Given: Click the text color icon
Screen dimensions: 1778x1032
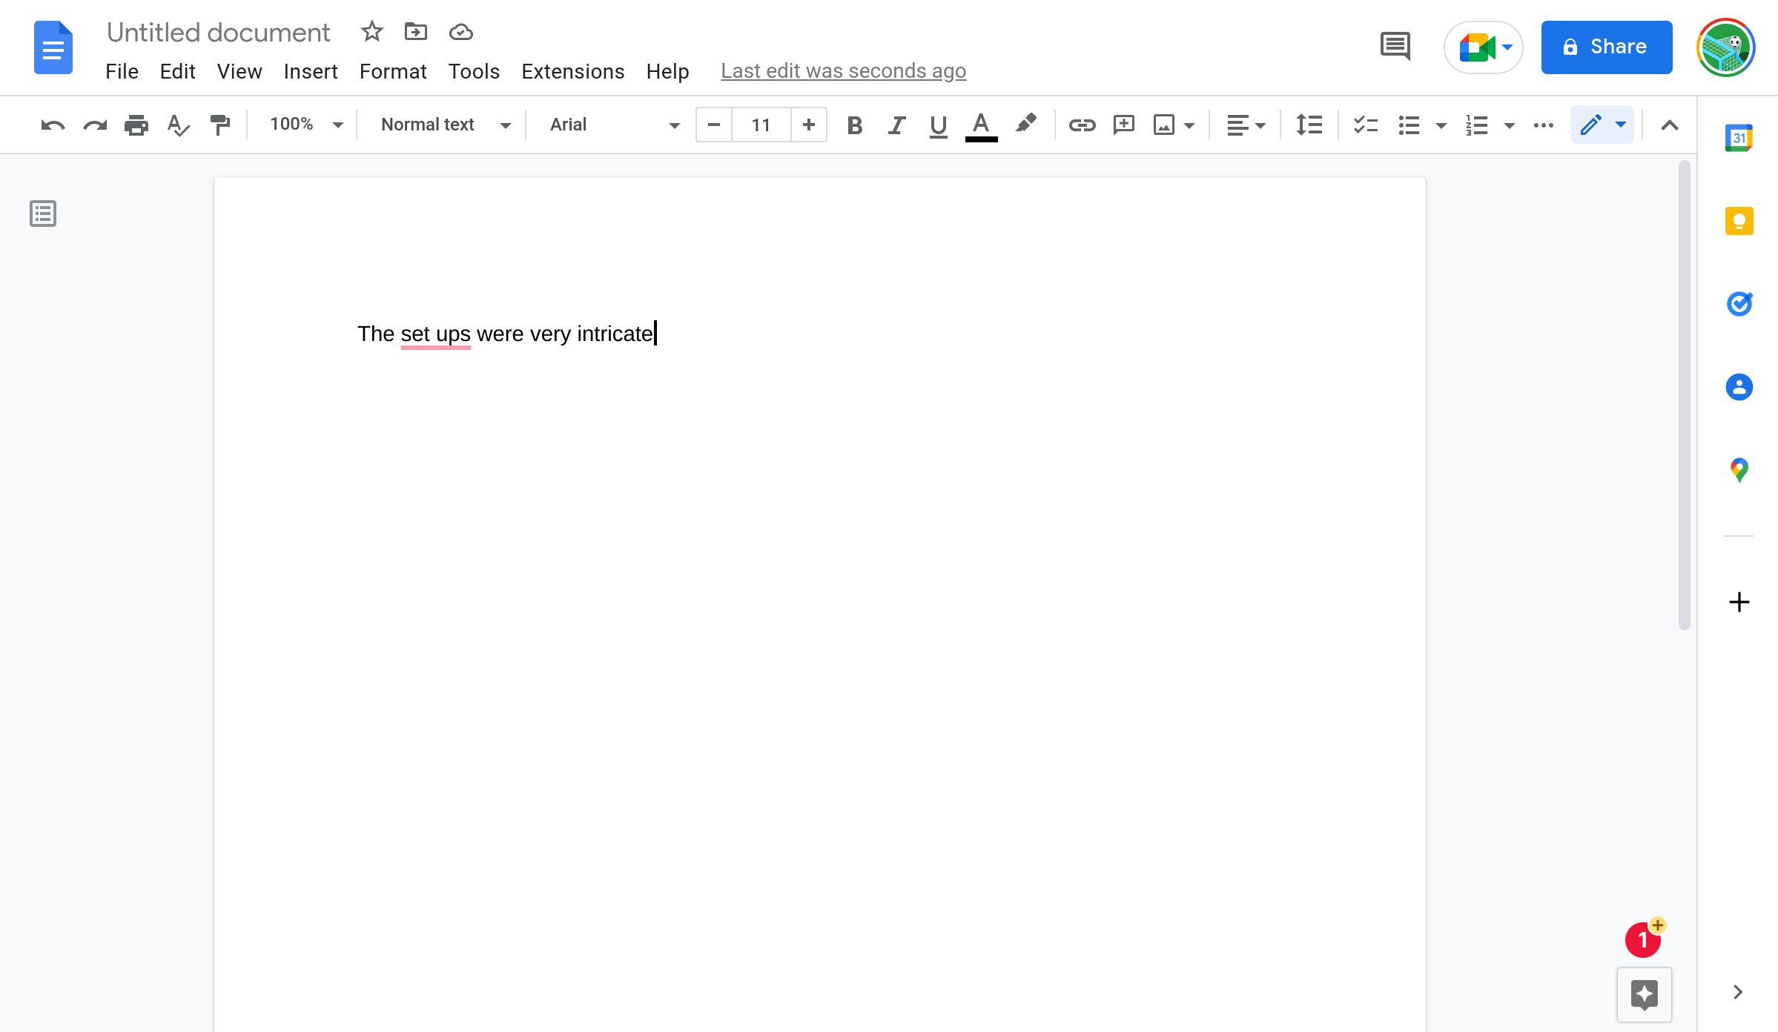Looking at the screenshot, I should coord(982,124).
